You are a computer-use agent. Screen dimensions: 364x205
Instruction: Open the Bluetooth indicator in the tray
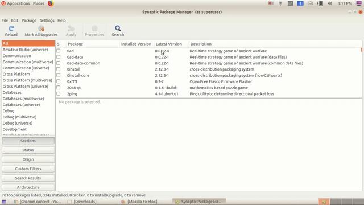[300, 3]
